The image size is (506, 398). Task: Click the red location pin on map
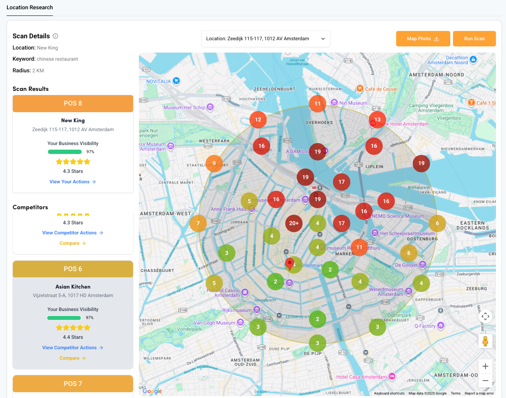coord(289,264)
